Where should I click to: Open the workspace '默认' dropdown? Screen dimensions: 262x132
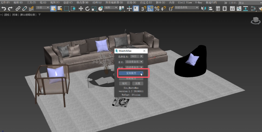250,3
